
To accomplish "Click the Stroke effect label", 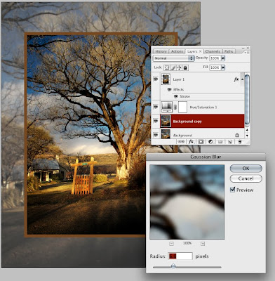I will (x=185, y=96).
